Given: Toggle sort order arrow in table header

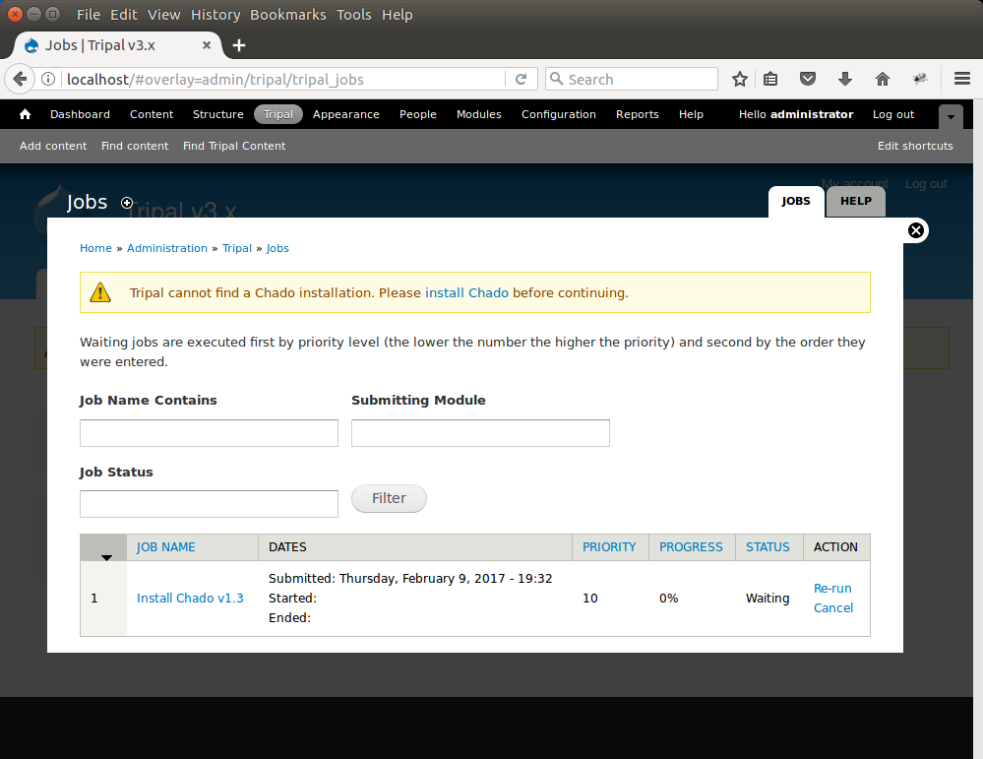Looking at the screenshot, I should tap(106, 556).
